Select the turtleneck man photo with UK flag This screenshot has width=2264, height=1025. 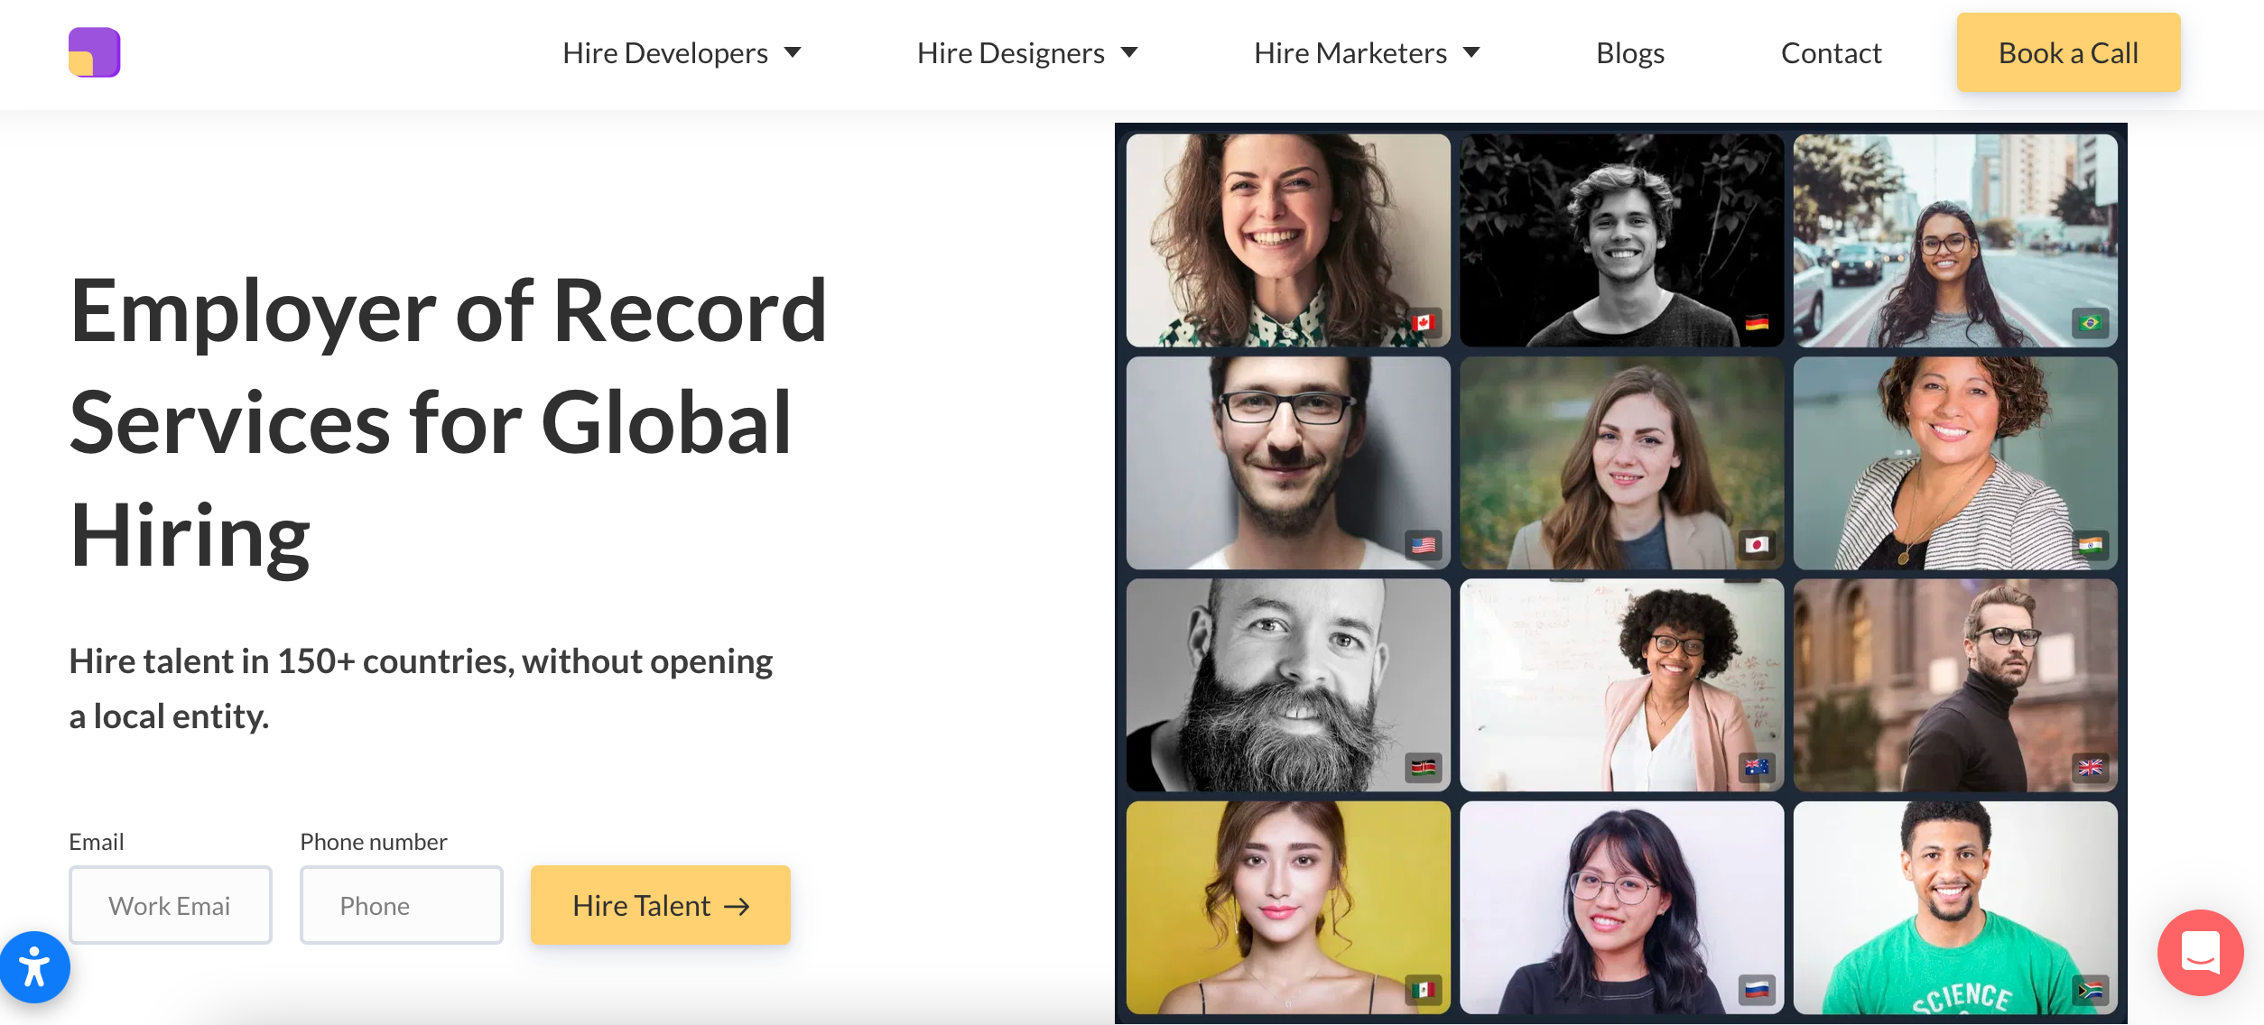coord(1955,686)
